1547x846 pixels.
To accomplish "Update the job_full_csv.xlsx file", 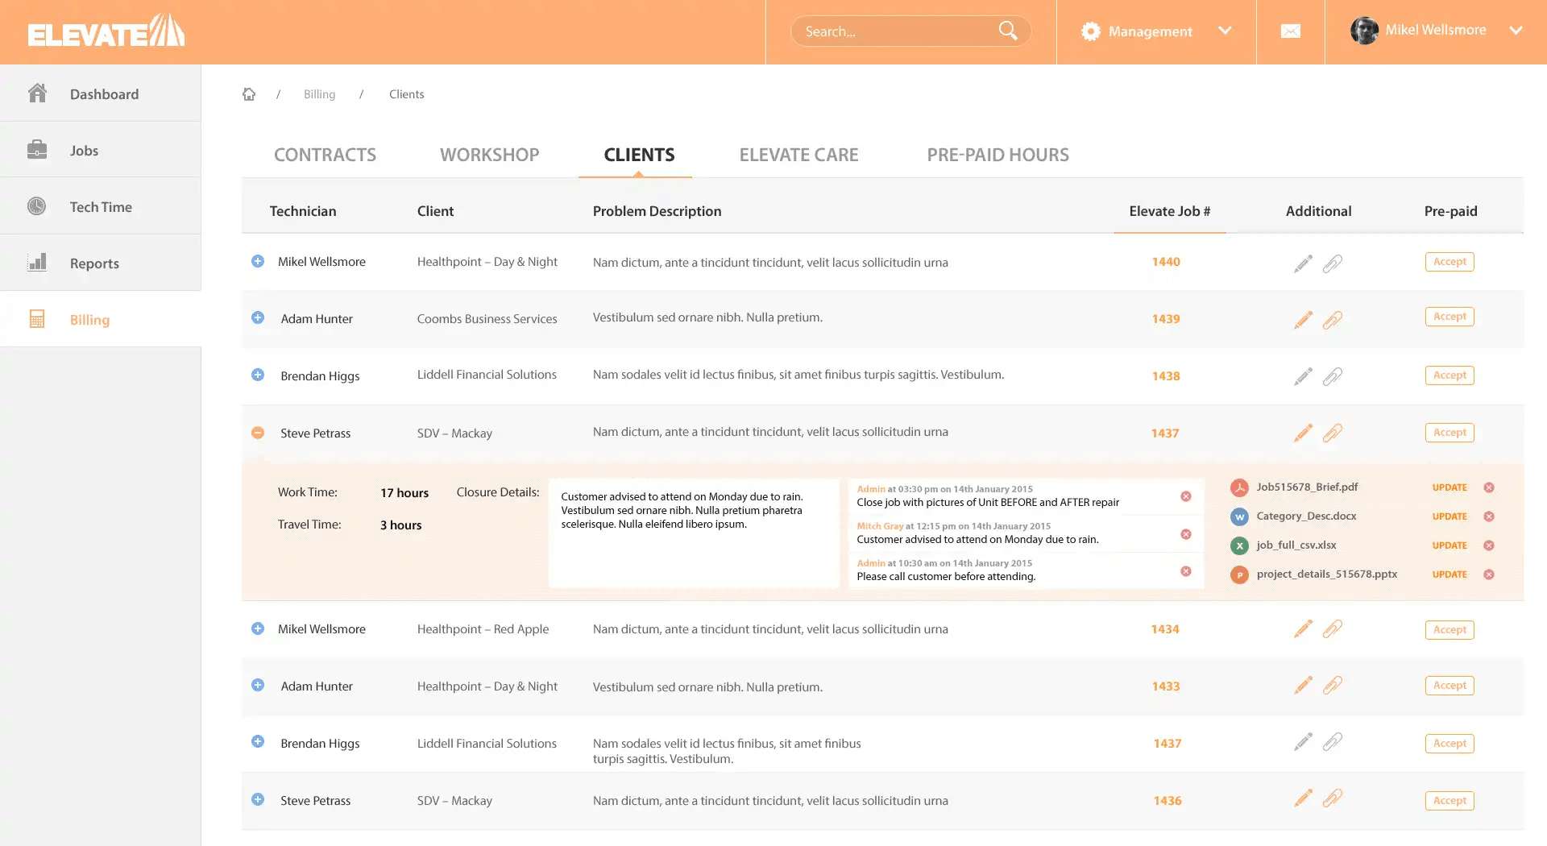I will (1450, 545).
